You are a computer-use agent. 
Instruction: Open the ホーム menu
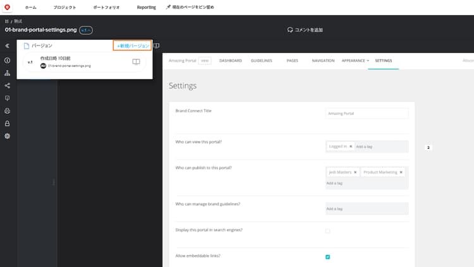(x=30, y=7)
